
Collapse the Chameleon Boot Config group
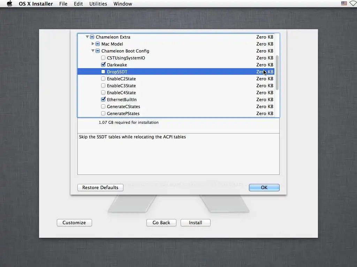tap(93, 51)
